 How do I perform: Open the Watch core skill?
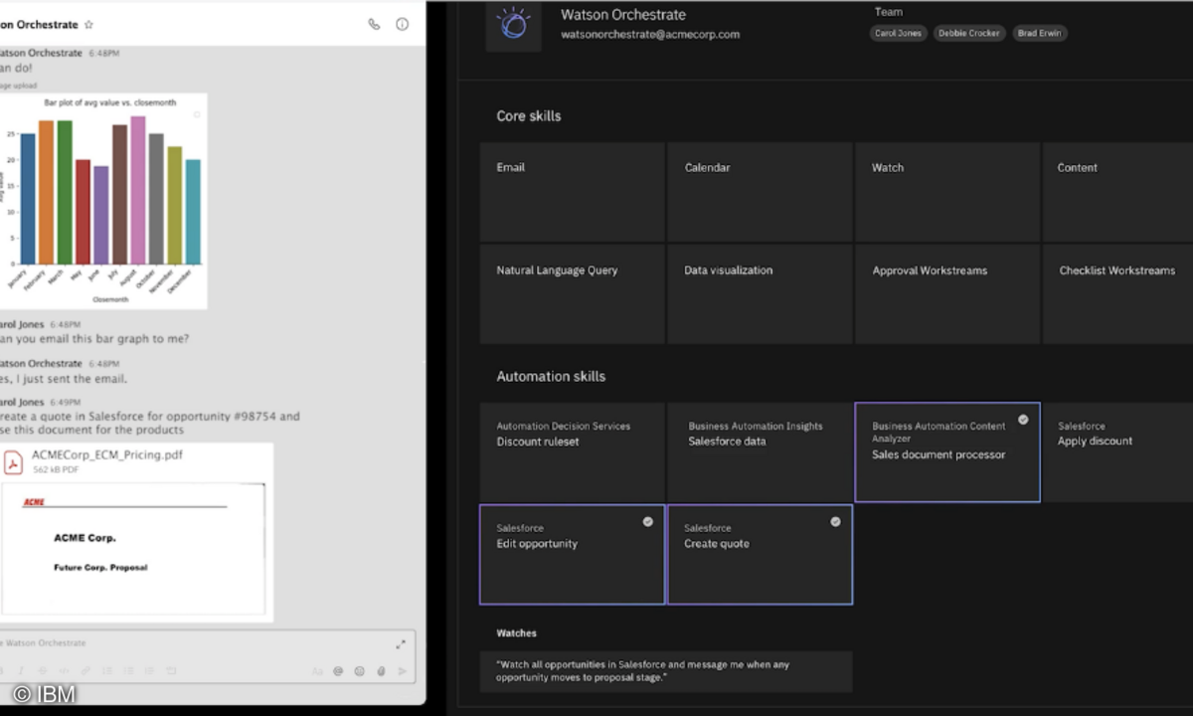[947, 192]
